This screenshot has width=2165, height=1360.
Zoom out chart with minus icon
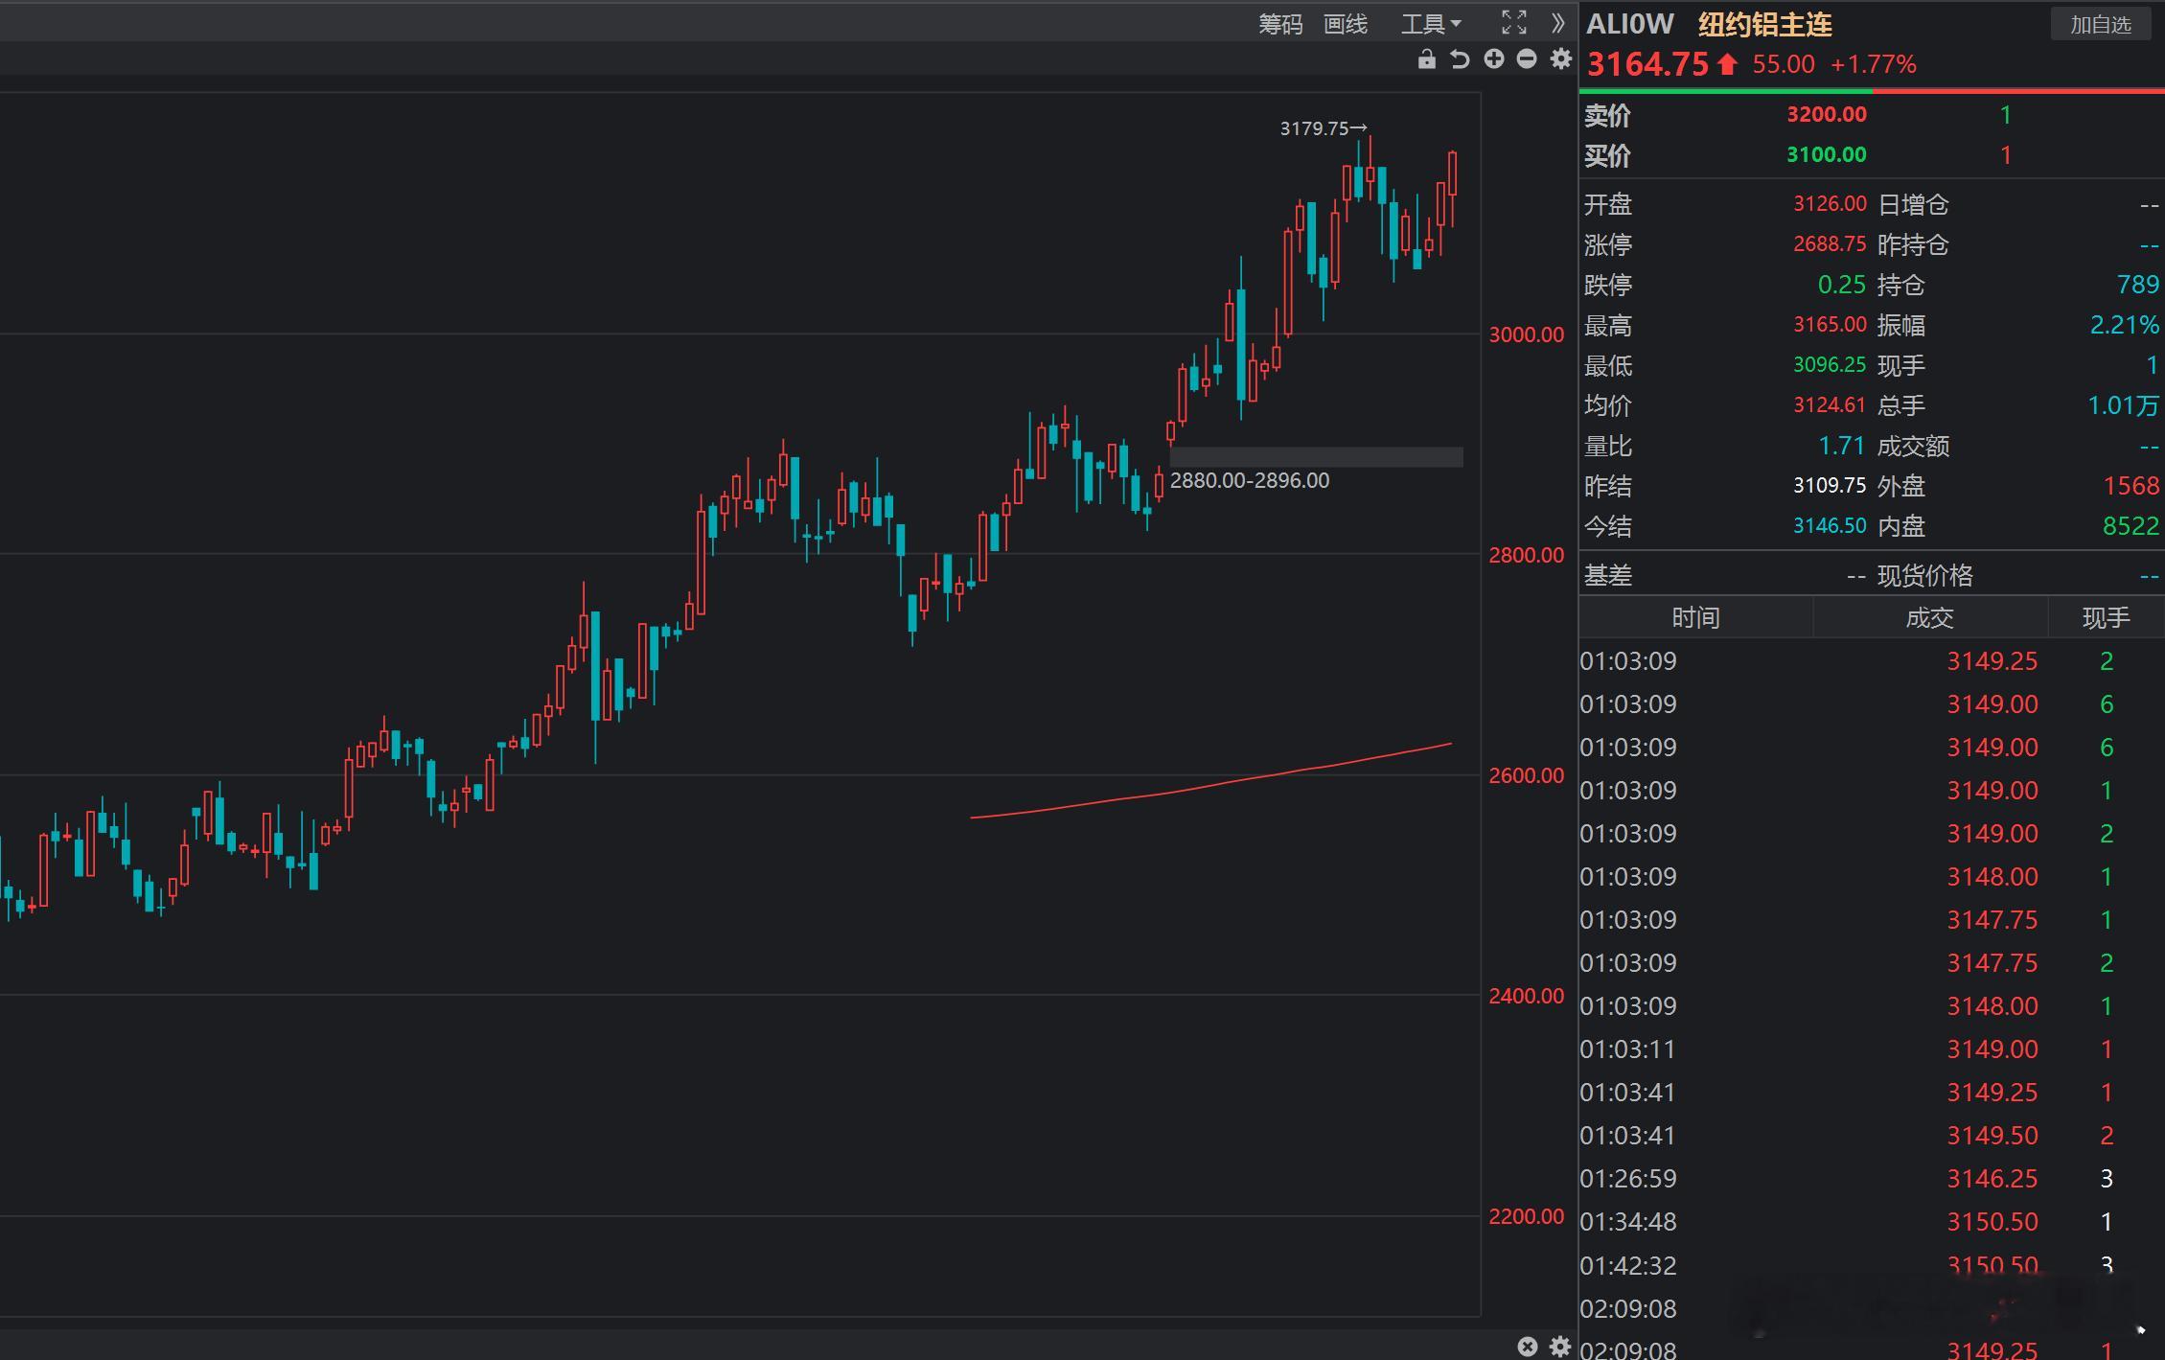[x=1527, y=59]
